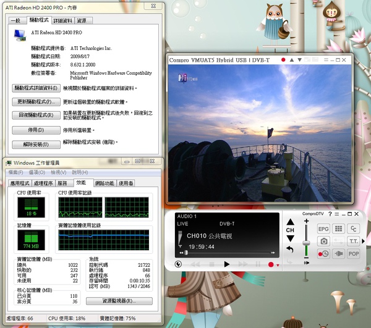This screenshot has height=328, width=371.
Task: Click the display adapter icon in Radeon properties
Action: click(x=20, y=35)
